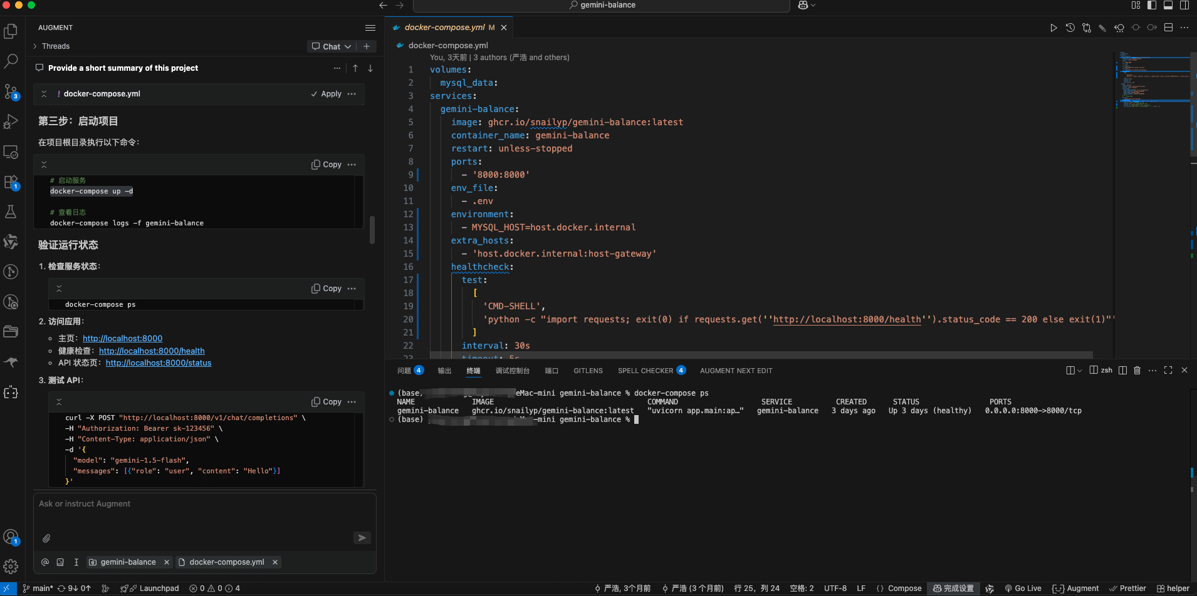Switch to the 输出 output tab
This screenshot has height=596, width=1197.
click(444, 371)
